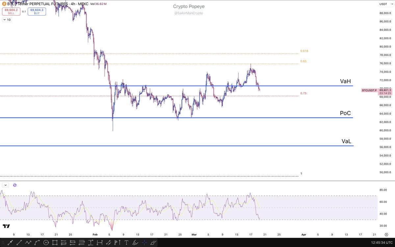Click the 0.65 Fibonacci level label
The width and height of the screenshot is (395, 247).
pos(303,61)
